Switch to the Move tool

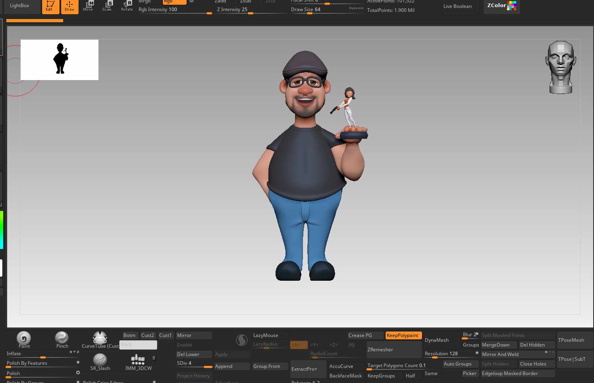click(x=88, y=6)
